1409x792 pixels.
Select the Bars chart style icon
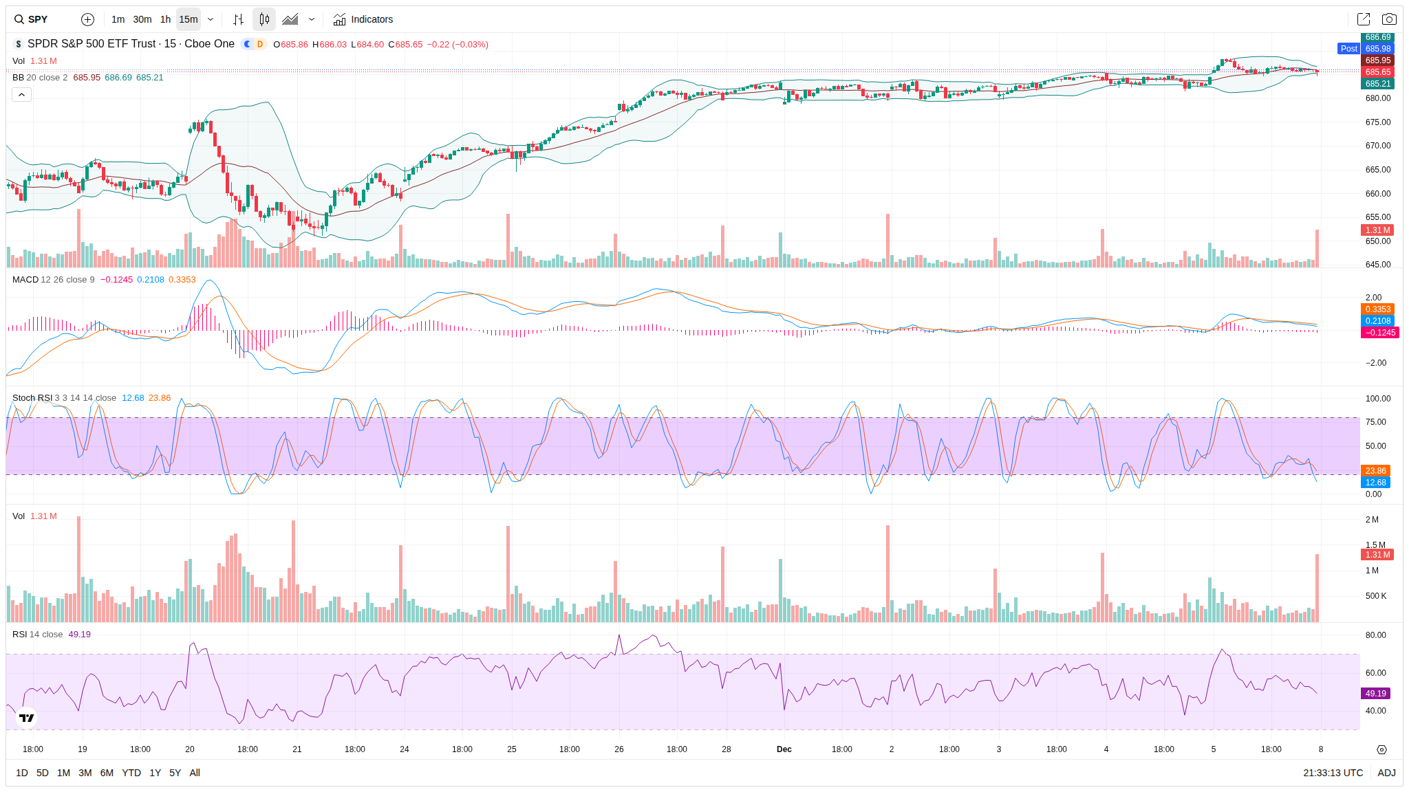pos(238,19)
